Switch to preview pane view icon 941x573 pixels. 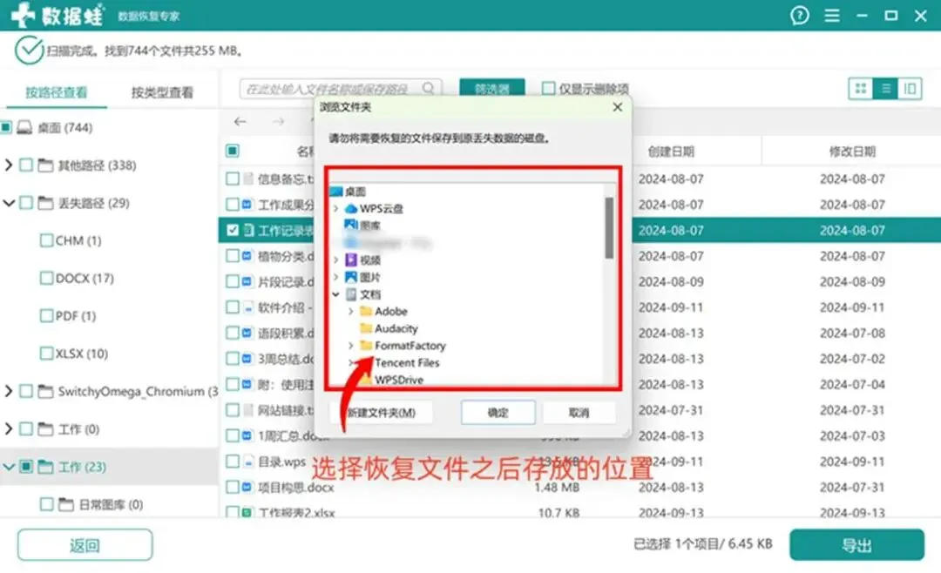(x=910, y=89)
